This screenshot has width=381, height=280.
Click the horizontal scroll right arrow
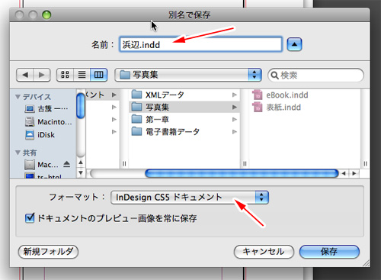click(354, 173)
